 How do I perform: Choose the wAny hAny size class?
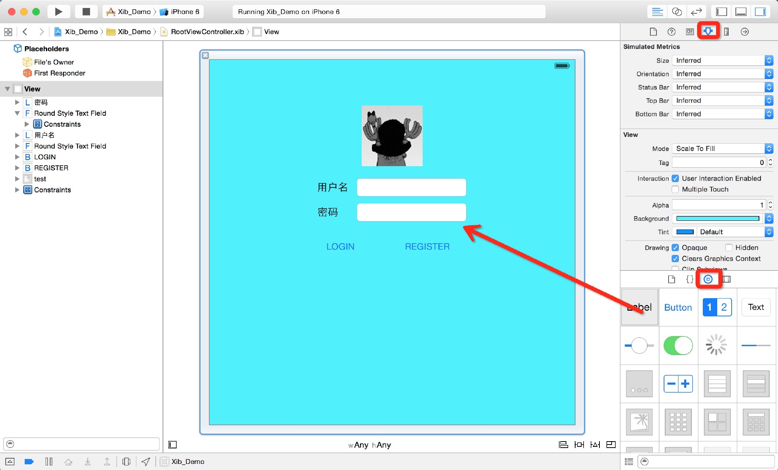tap(369, 445)
